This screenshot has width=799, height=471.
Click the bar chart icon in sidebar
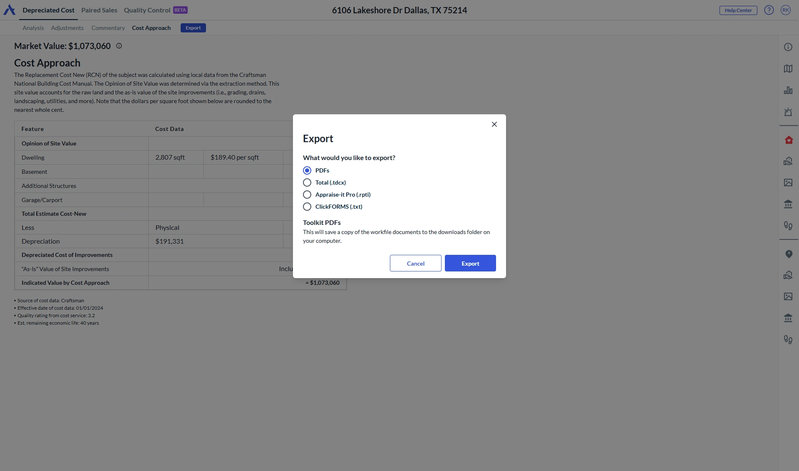788,90
